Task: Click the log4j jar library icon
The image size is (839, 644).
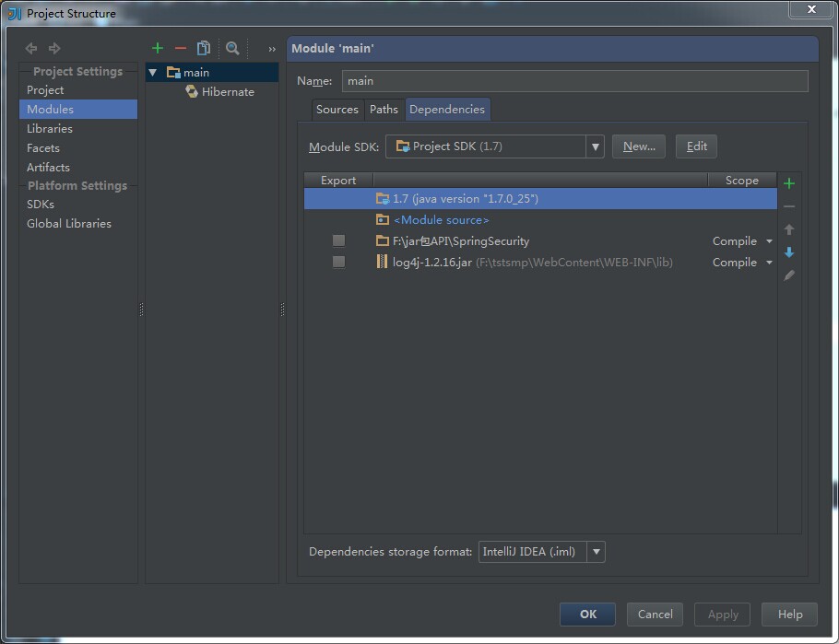Action: 382,262
